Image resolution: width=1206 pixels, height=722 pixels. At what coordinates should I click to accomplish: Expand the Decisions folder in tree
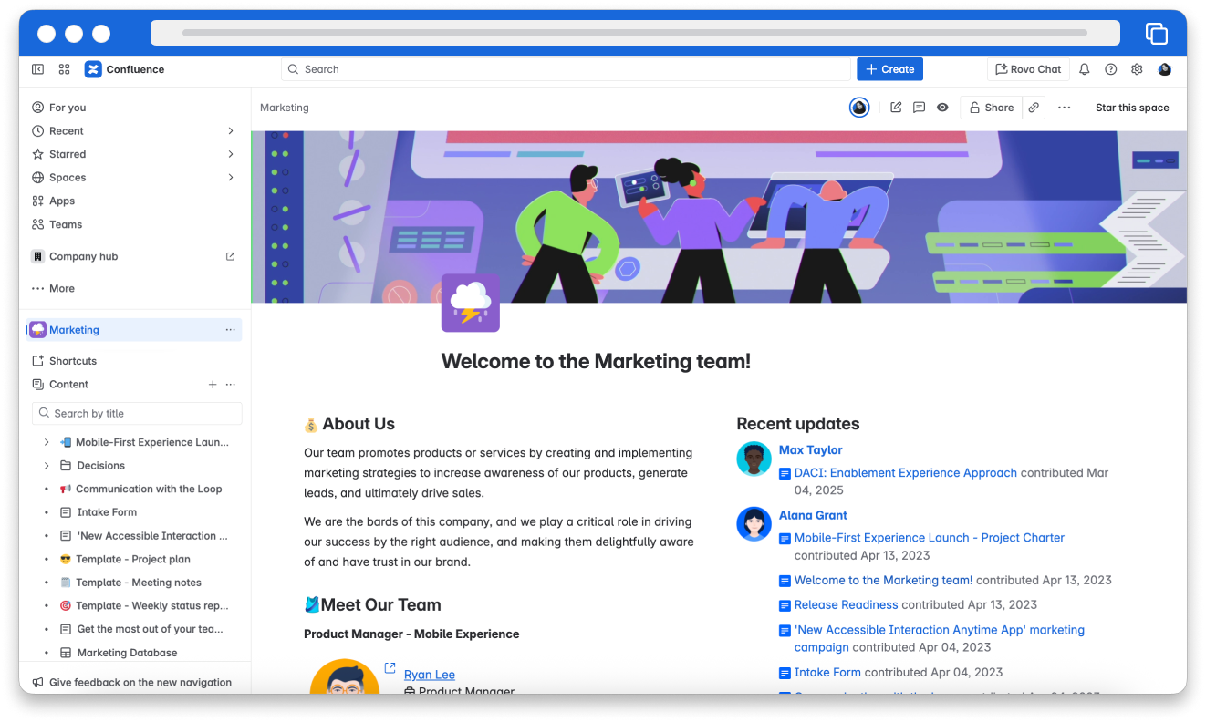point(47,466)
